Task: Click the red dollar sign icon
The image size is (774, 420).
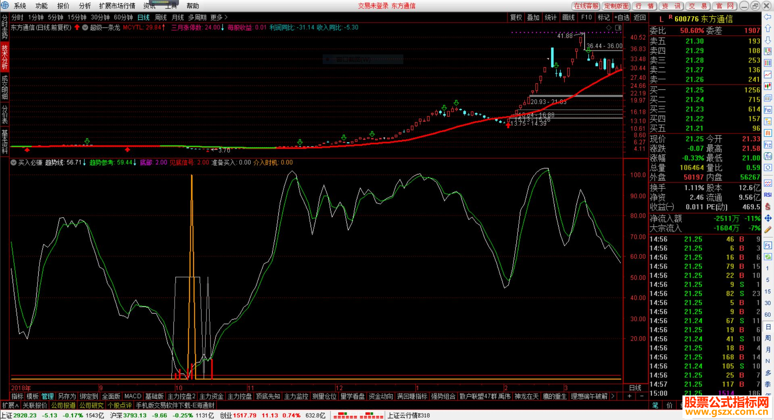Action: pos(768,206)
